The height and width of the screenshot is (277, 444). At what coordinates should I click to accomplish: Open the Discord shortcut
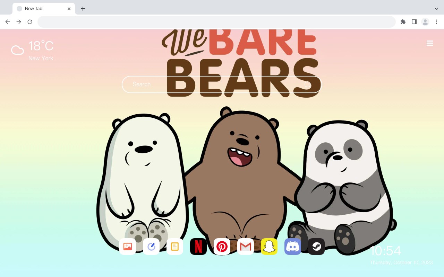293,247
